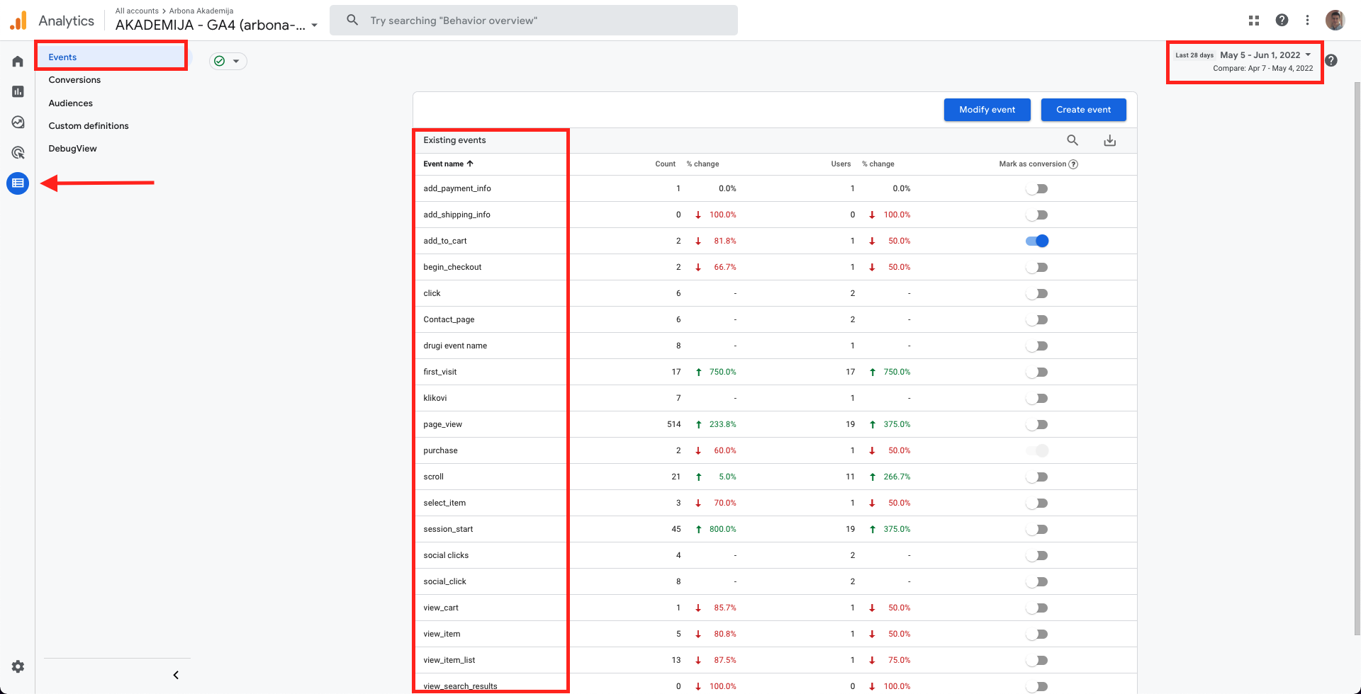Screen dimensions: 1361x694
Task: Disable add_to_cart conversion toggle
Action: (x=1036, y=241)
